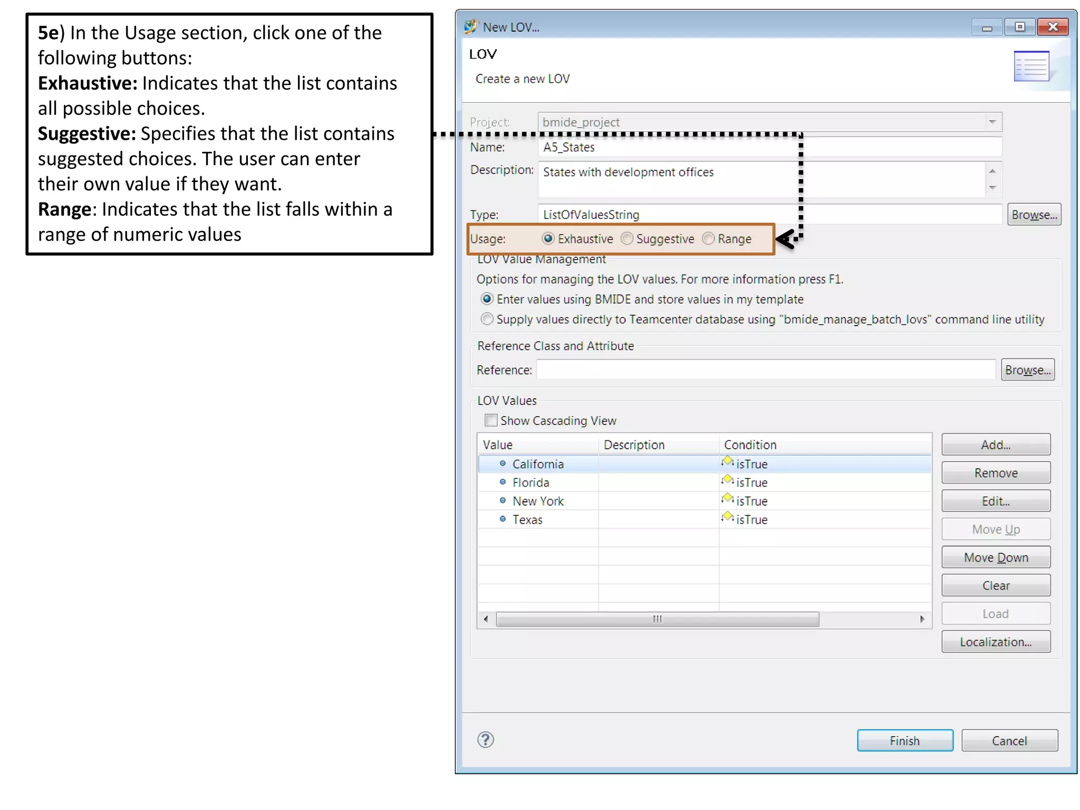Select the Suggestive usage radio button
Viewport: 1080px width, 810px height.
tap(627, 239)
